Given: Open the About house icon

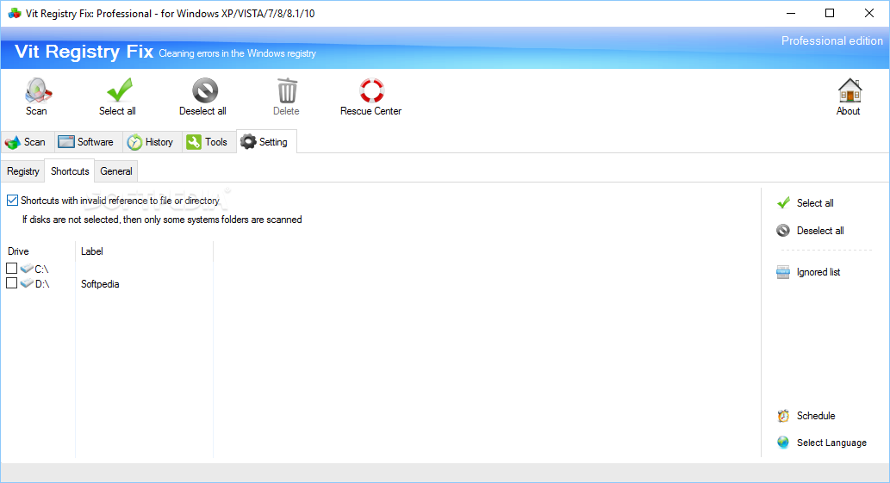Looking at the screenshot, I should [850, 90].
